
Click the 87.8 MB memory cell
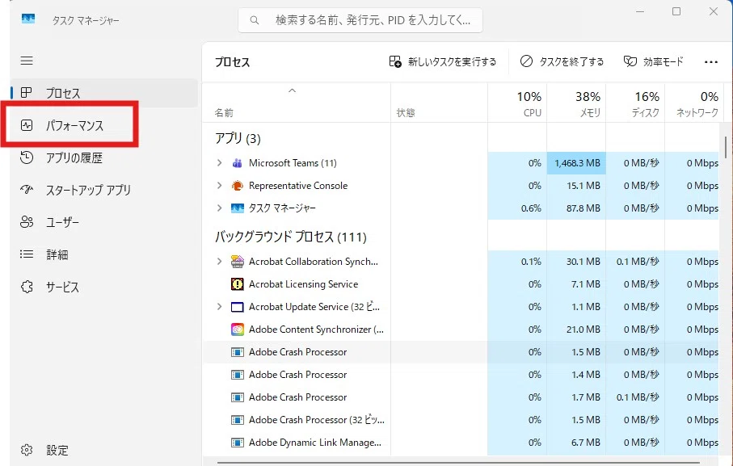[576, 208]
